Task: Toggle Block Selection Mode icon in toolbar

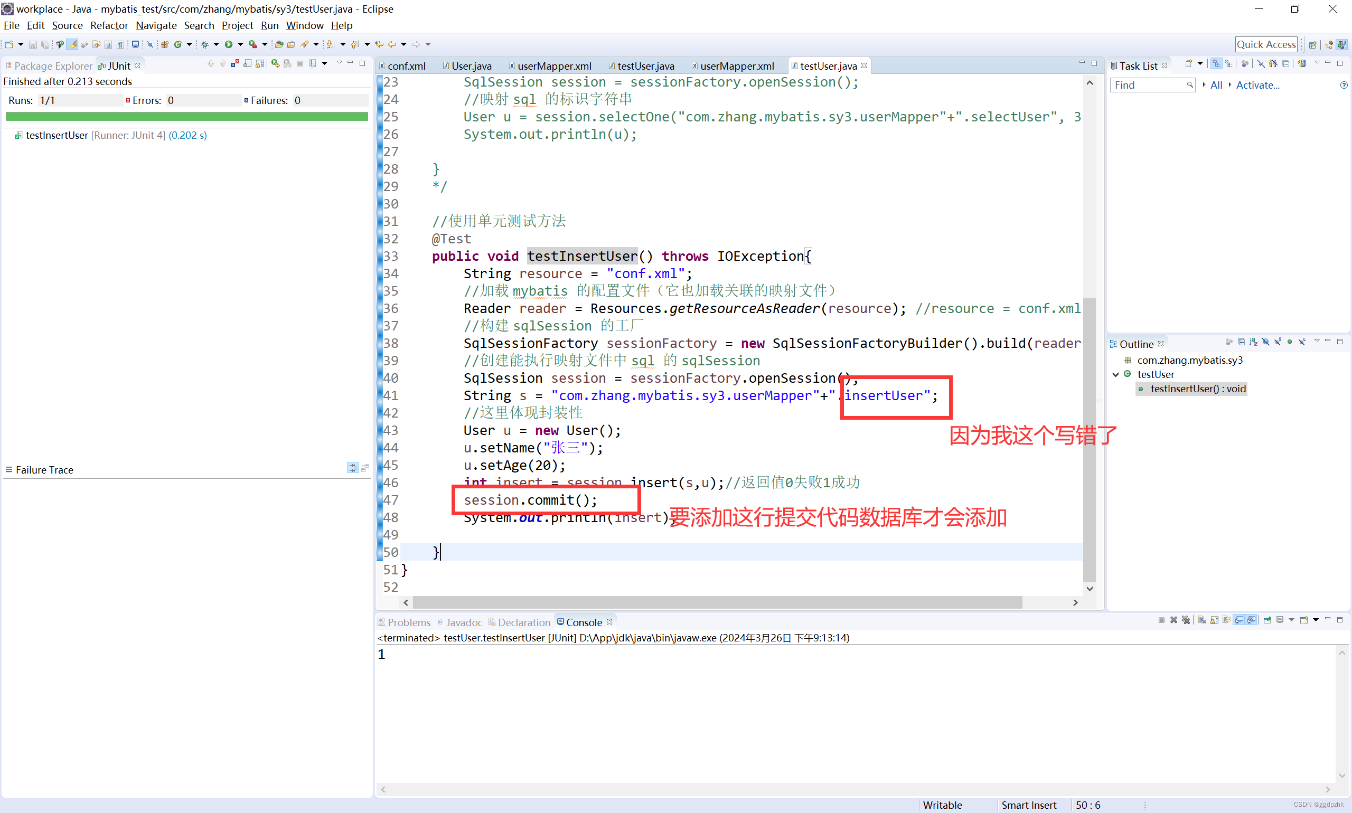Action: click(x=108, y=44)
